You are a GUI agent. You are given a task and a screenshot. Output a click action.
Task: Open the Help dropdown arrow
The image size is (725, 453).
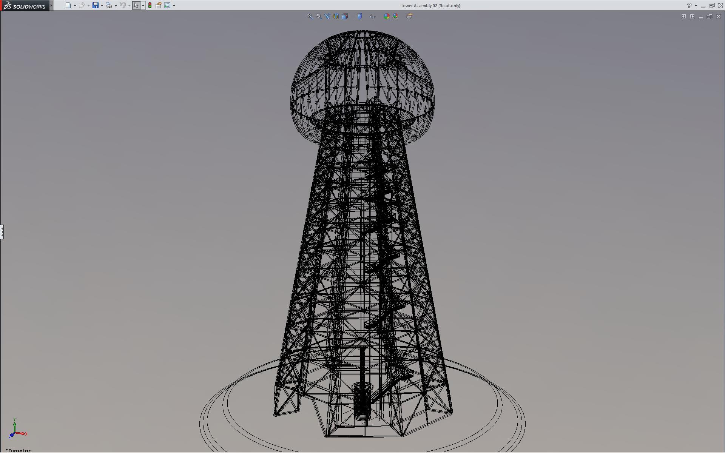pos(696,6)
